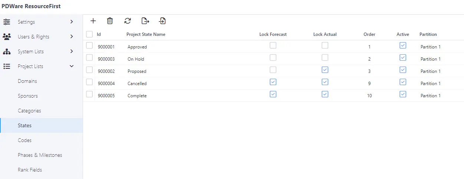Uncheck Active for Proposed row
464x179 pixels.
[403, 70]
